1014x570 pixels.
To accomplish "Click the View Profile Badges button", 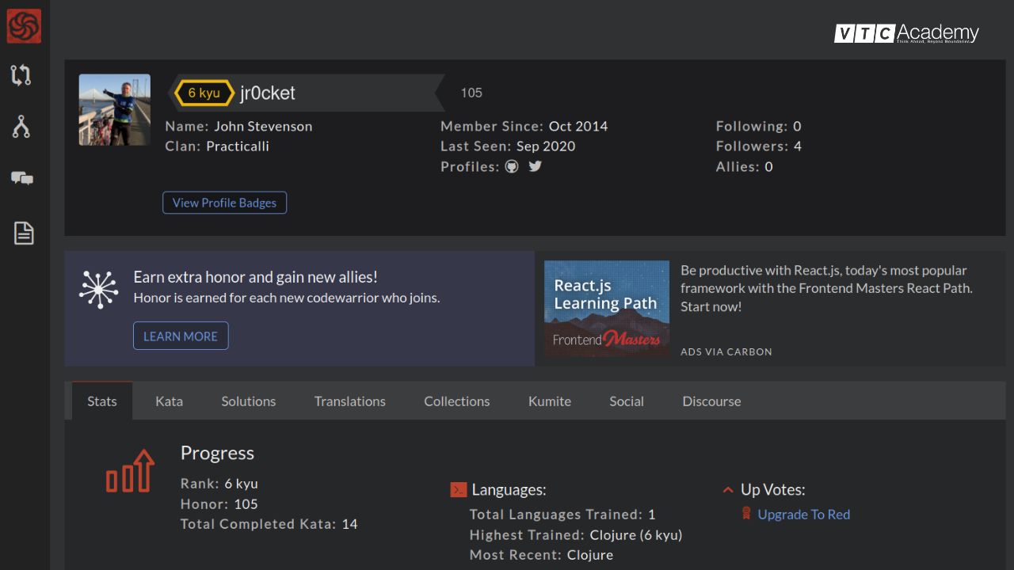I will [x=224, y=203].
